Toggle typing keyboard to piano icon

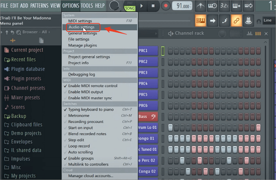pos(200,21)
